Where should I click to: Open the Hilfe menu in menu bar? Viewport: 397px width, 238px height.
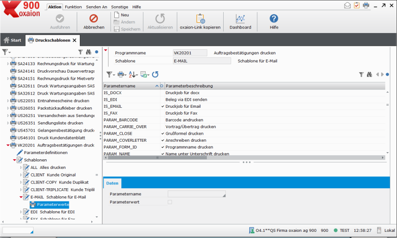click(x=136, y=7)
